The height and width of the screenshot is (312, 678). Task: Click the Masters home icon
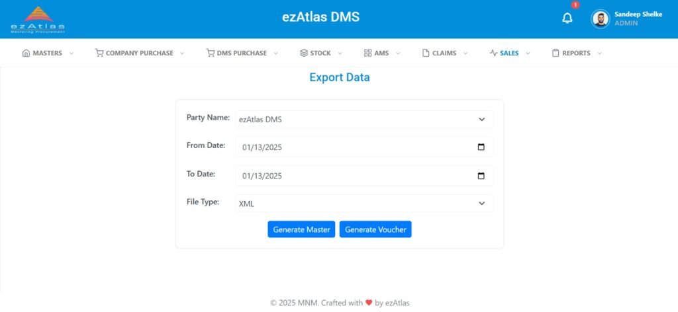[26, 53]
